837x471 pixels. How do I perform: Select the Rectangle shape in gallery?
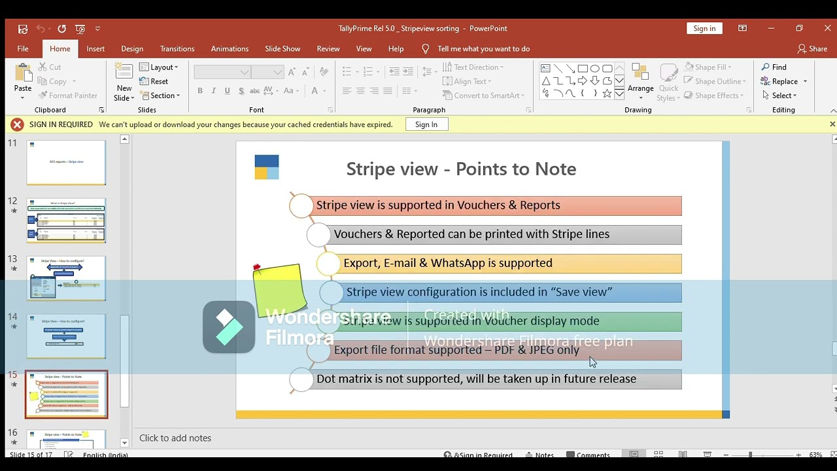[x=583, y=69]
